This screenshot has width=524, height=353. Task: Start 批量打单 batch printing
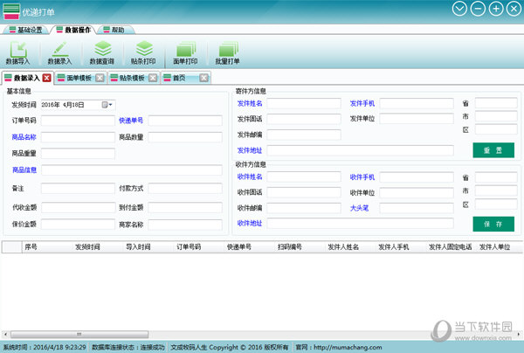point(228,52)
